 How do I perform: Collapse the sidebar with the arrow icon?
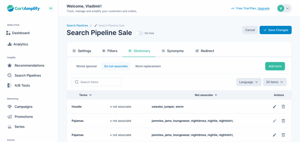pos(51,8)
